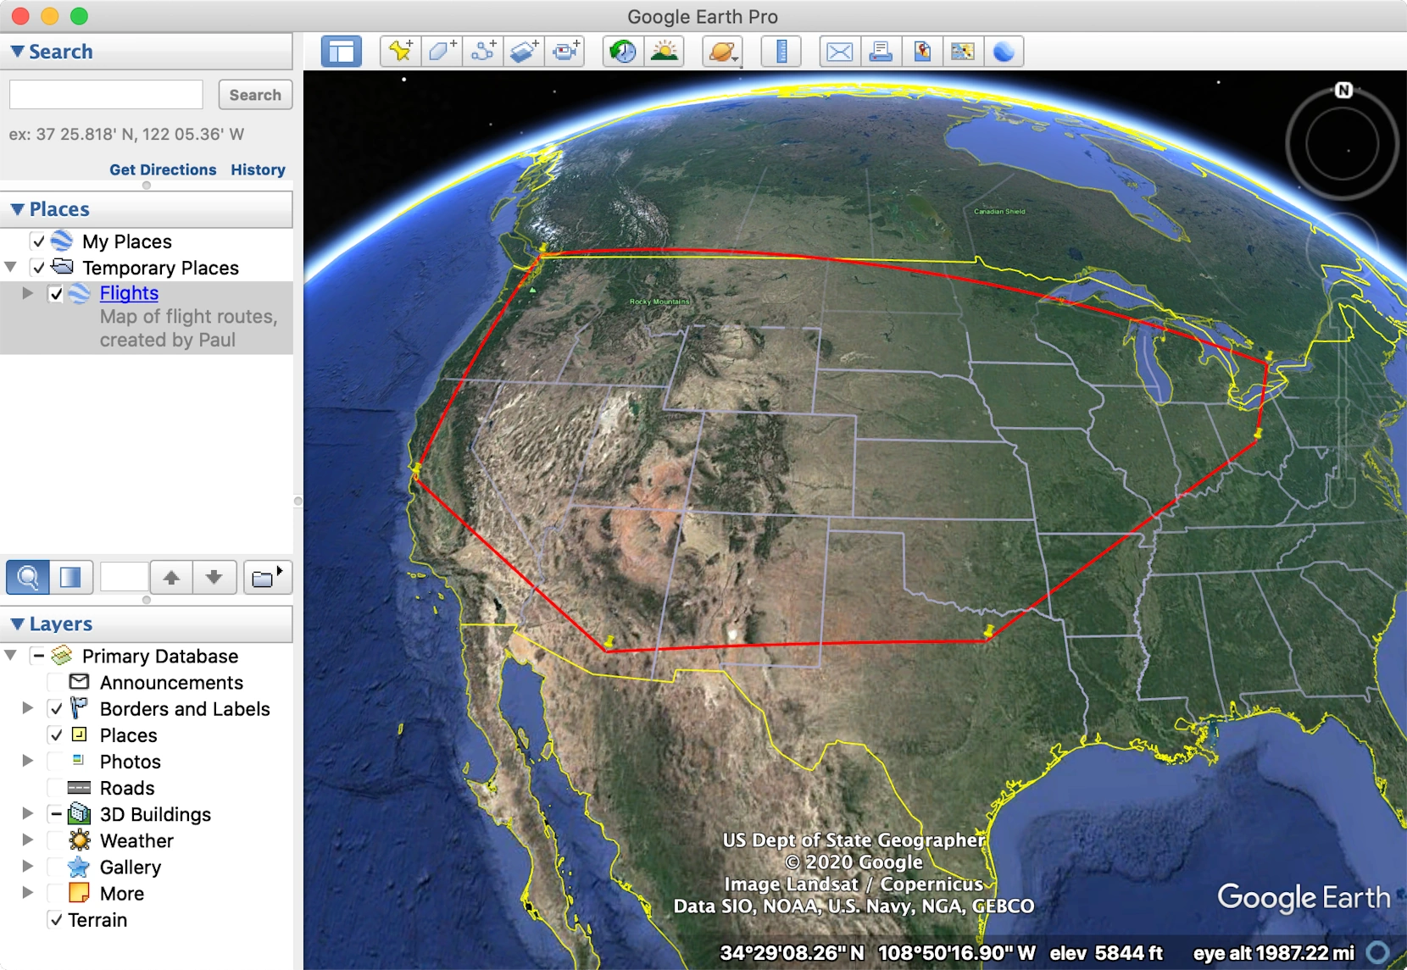Toggle the 3D Buildings partial checkbox
Viewport: 1407px width, 970px height.
tap(56, 814)
